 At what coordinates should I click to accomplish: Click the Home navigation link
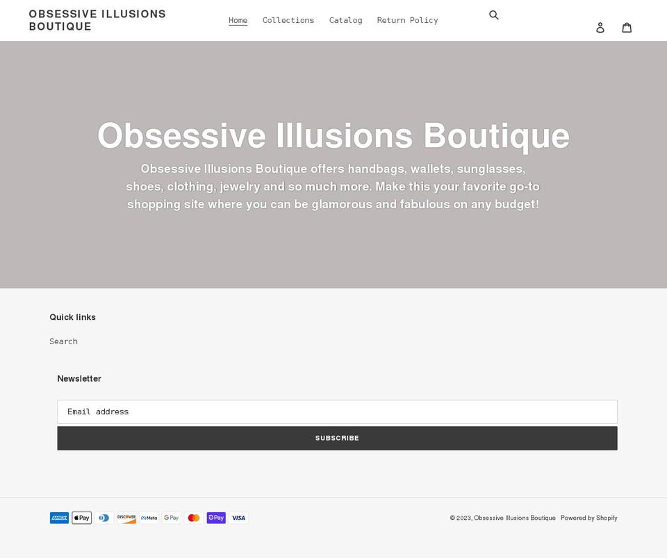[238, 20]
